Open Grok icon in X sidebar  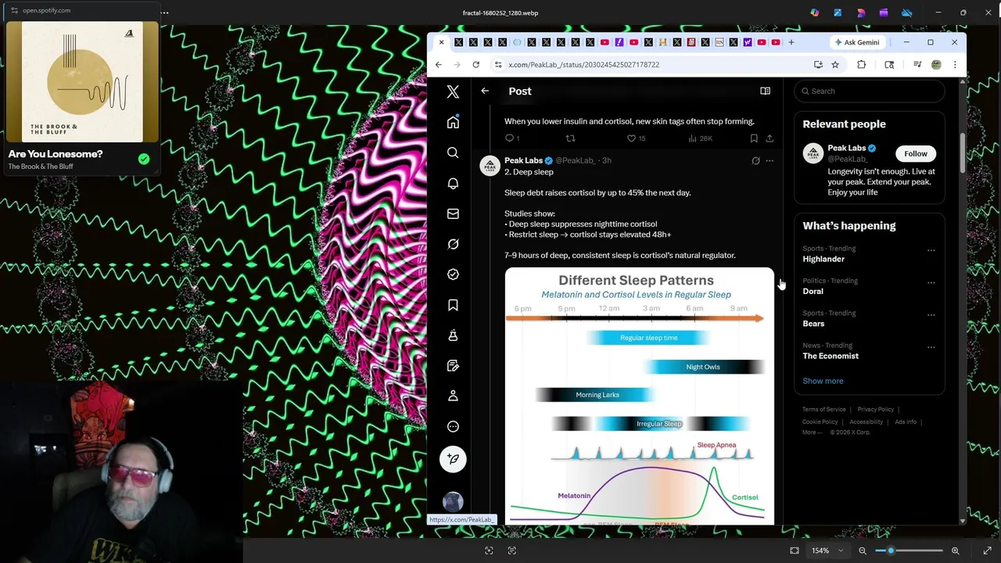pyautogui.click(x=453, y=244)
